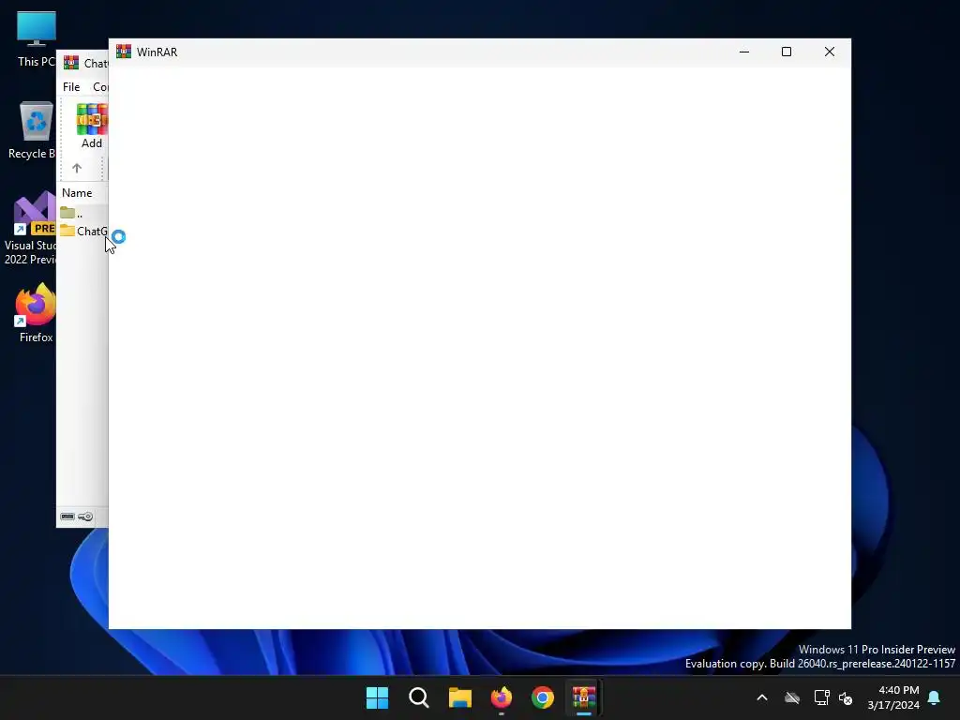960x720 pixels.
Task: Open taskbar Search
Action: coord(419,697)
